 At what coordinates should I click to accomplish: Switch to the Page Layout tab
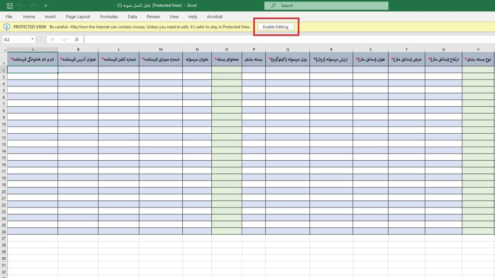point(78,16)
